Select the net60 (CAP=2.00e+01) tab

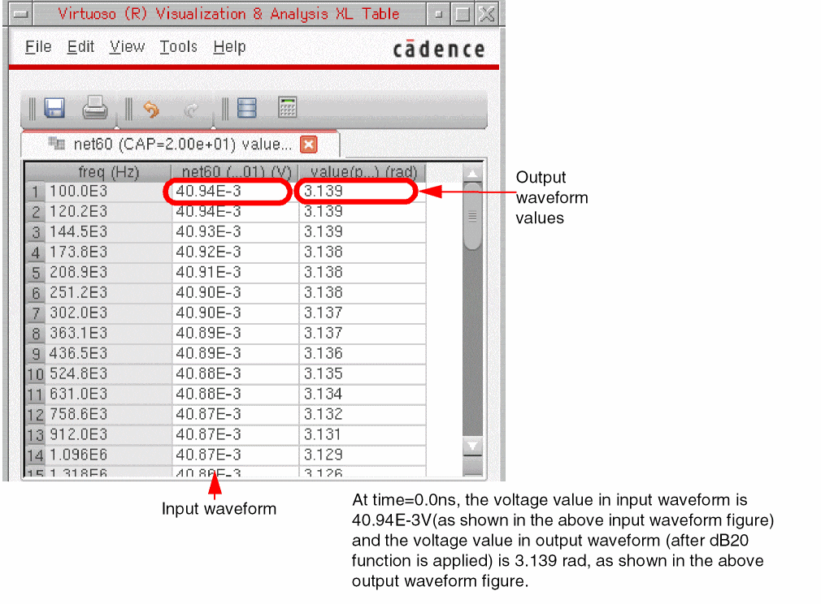click(180, 145)
